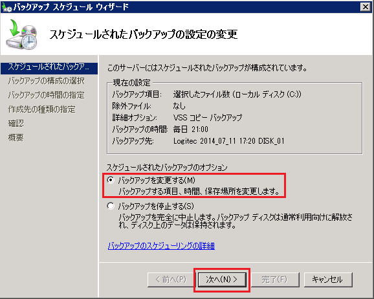374x299 pixels.
Task: Click the disabled 前へ(P) button
Action: tap(171, 280)
